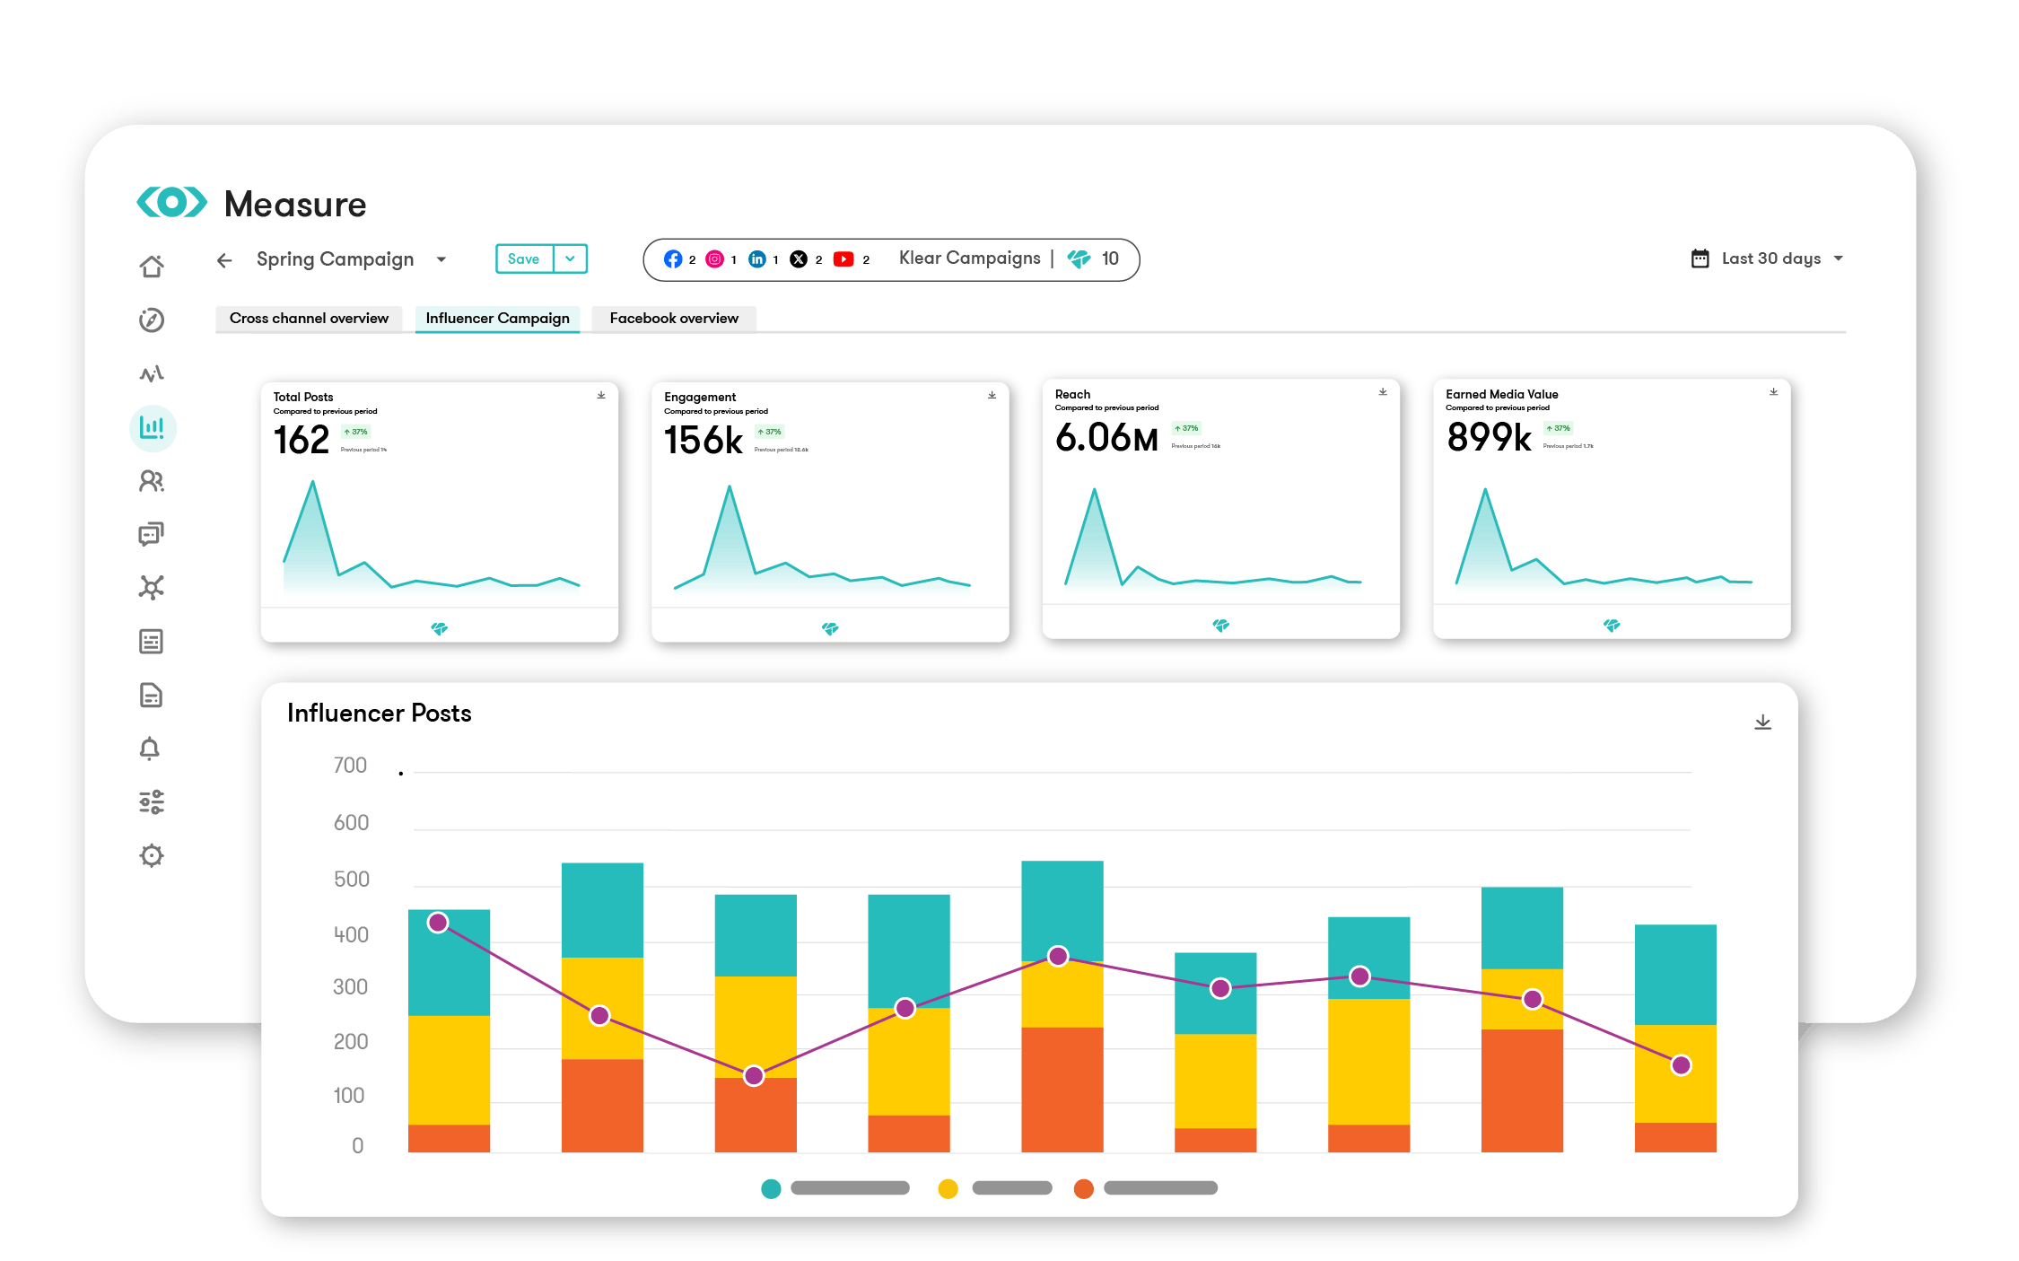Open the Messages icon in the sidebar
Screen dimensions: 2019x1261
click(153, 534)
